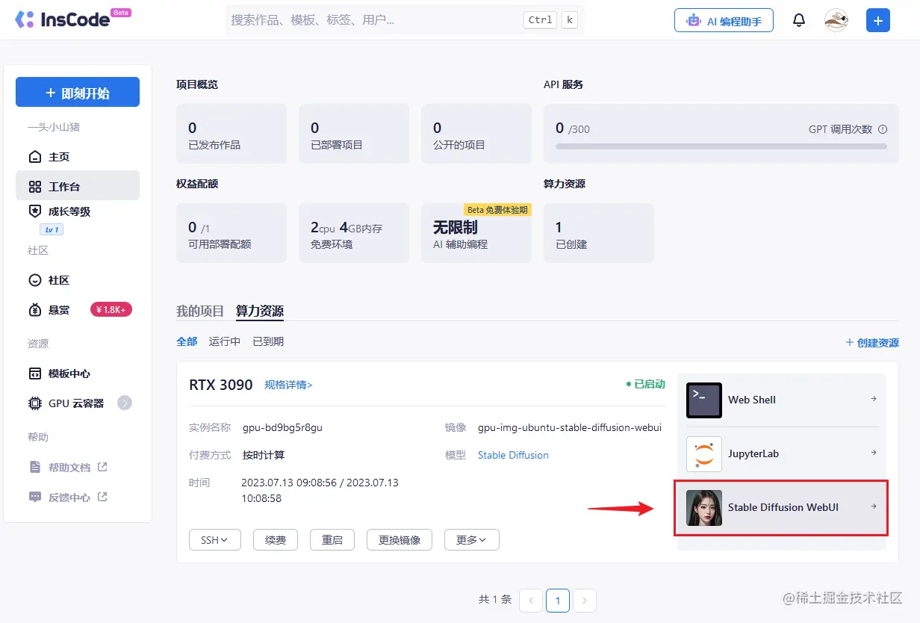Click the arrow on the JupyterLab row
The height and width of the screenshot is (623, 920).
[x=874, y=453]
